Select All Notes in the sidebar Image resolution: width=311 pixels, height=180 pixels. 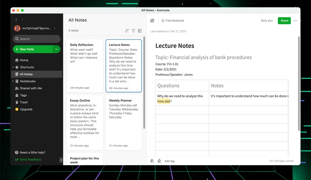coord(37,74)
